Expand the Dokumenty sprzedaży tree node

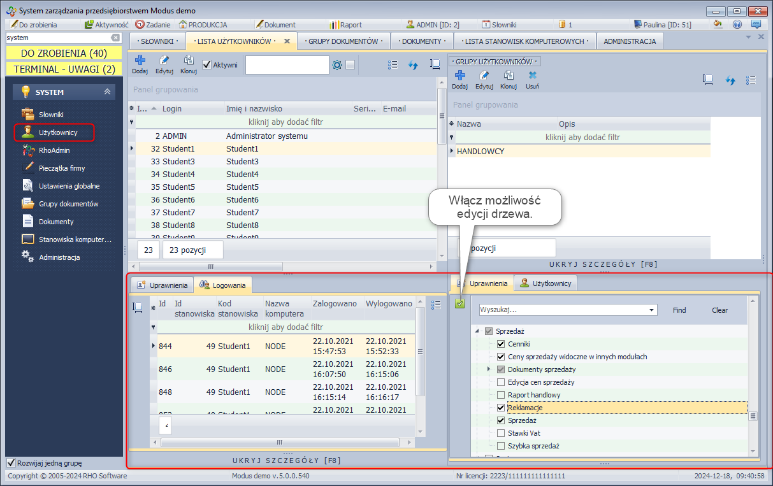pyautogui.click(x=489, y=369)
